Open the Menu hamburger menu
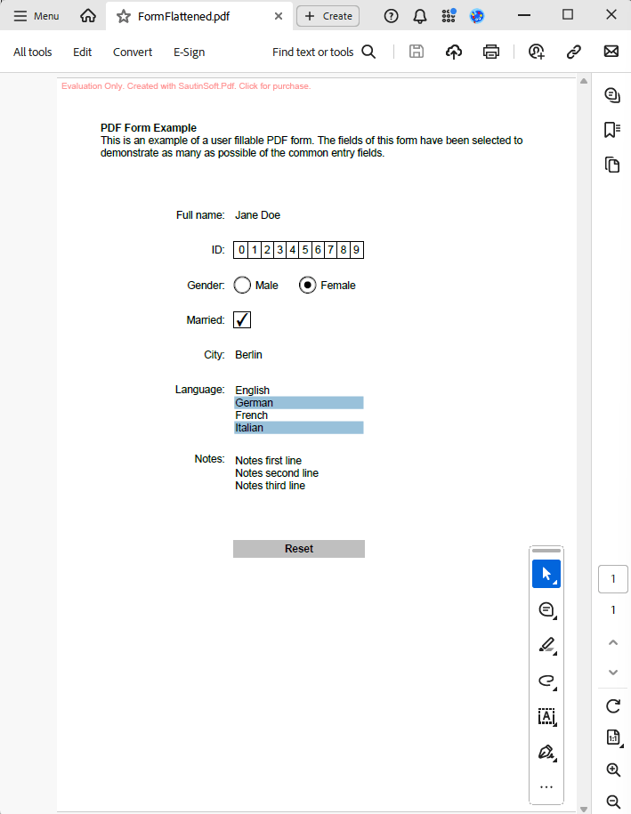This screenshot has height=814, width=631. click(x=36, y=16)
